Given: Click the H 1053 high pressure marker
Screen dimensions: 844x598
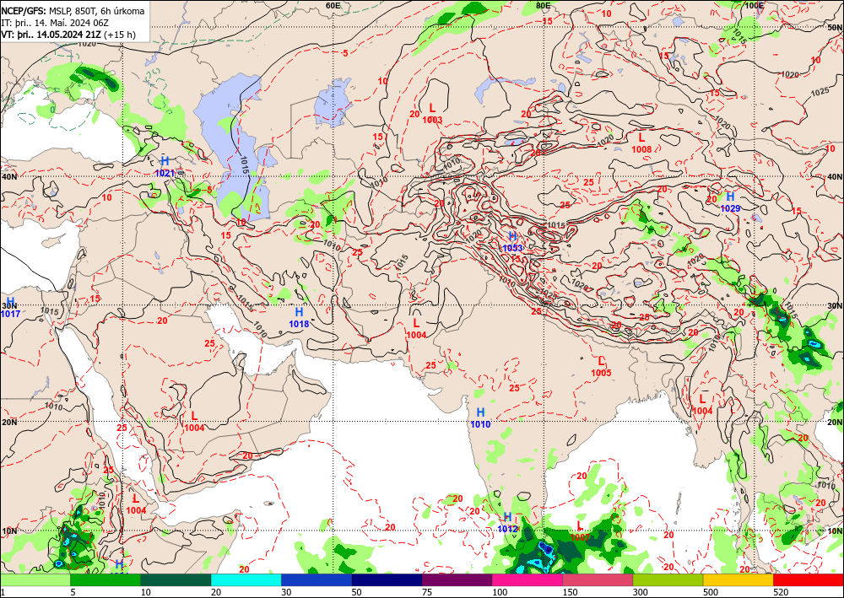Looking at the screenshot, I should (512, 241).
